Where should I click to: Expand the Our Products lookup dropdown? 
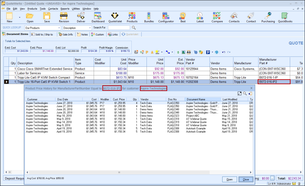coord(59,28)
